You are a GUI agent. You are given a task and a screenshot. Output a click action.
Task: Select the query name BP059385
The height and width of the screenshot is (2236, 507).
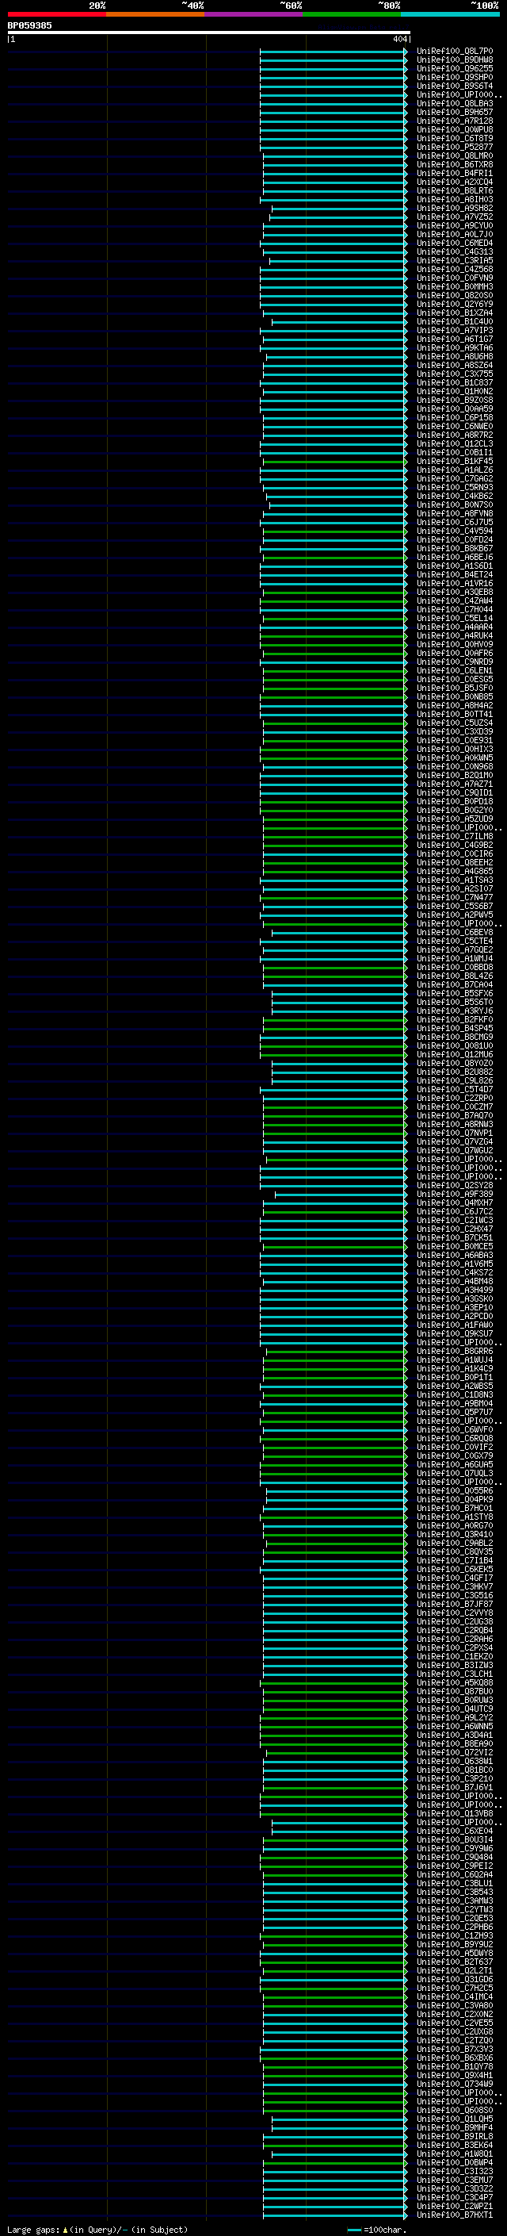tap(29, 25)
